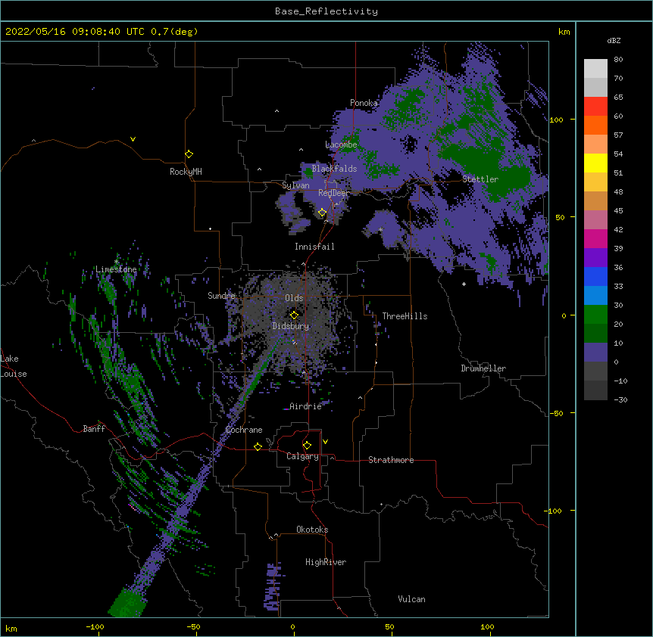This screenshot has width=653, height=637.
Task: Click the dBZ legend heading
Action: point(614,40)
